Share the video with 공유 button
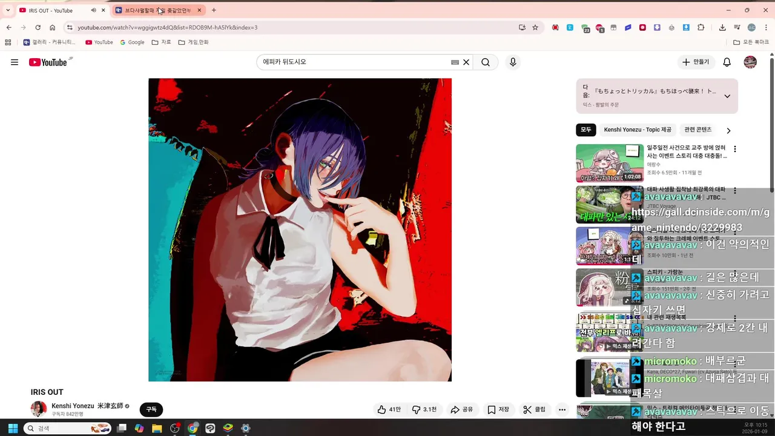Image resolution: width=775 pixels, height=436 pixels. [x=461, y=409]
